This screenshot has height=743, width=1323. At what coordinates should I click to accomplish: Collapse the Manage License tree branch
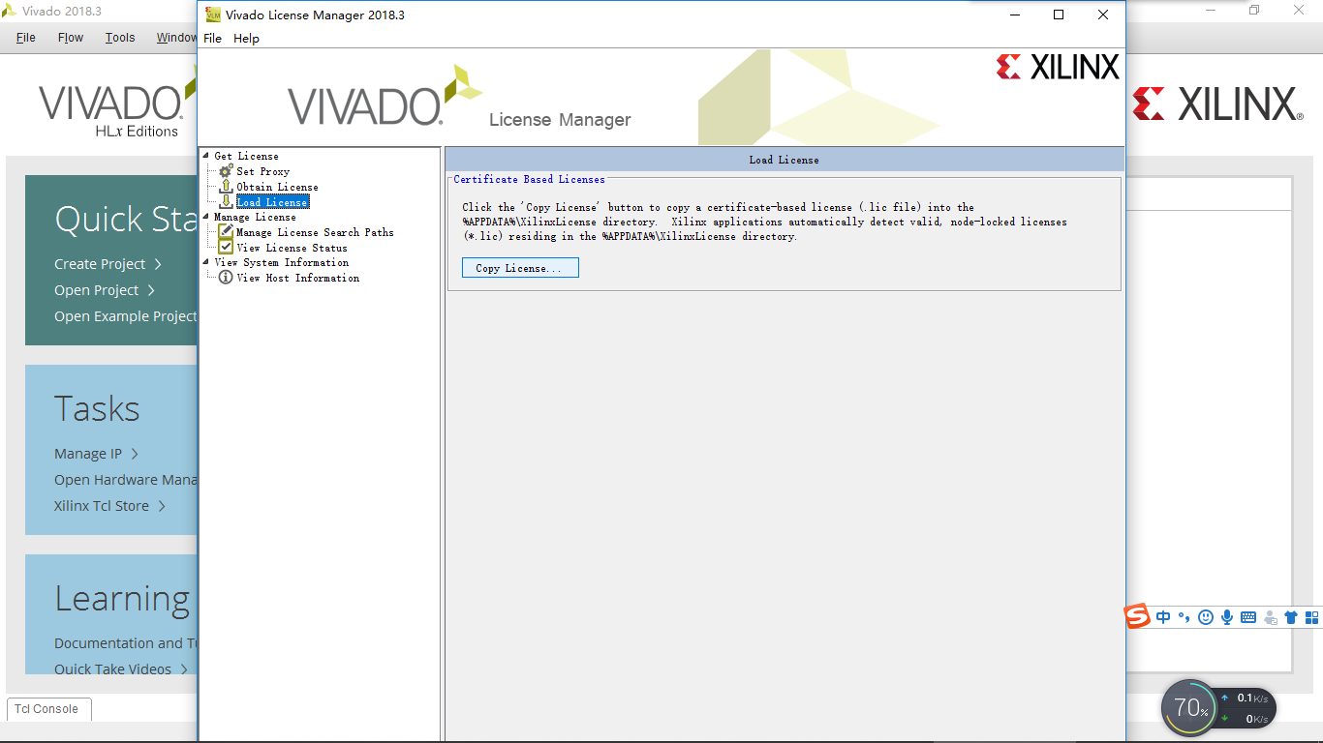[x=206, y=217]
